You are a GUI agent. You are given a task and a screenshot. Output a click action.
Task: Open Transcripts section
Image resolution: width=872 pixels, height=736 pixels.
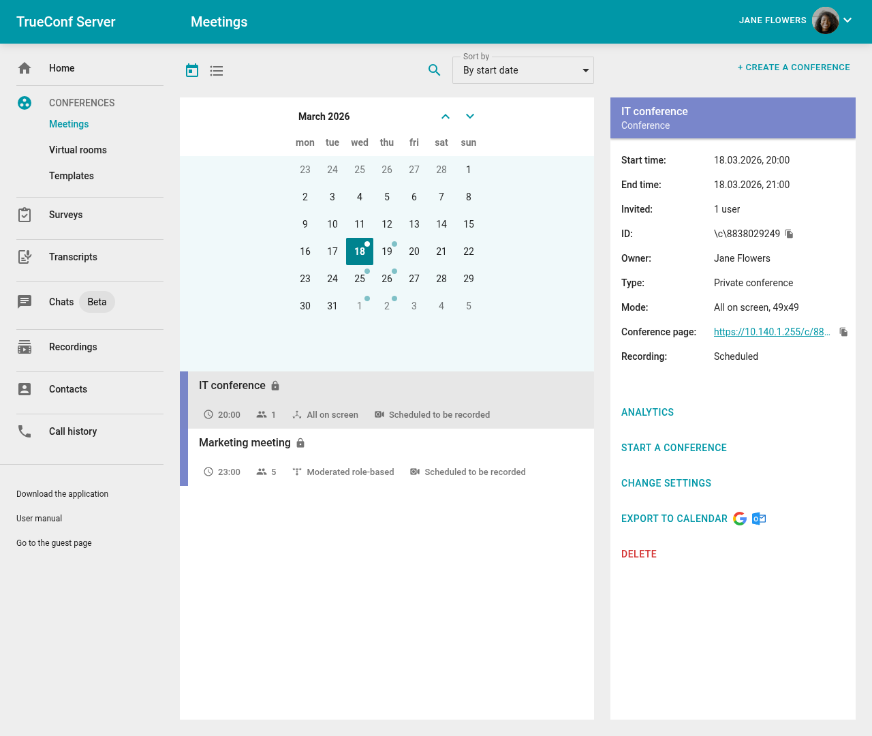(x=73, y=257)
